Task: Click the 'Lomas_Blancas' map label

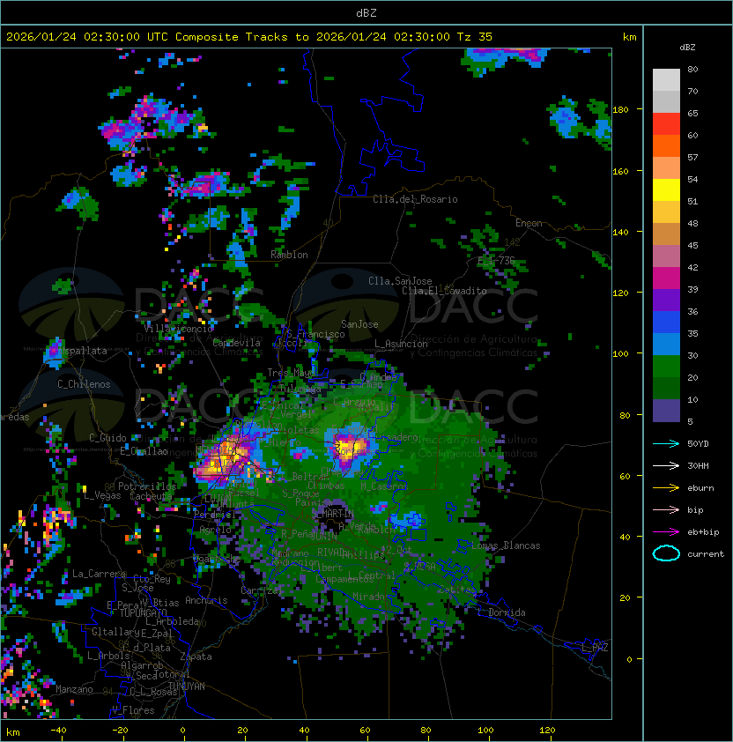Action: (x=506, y=545)
